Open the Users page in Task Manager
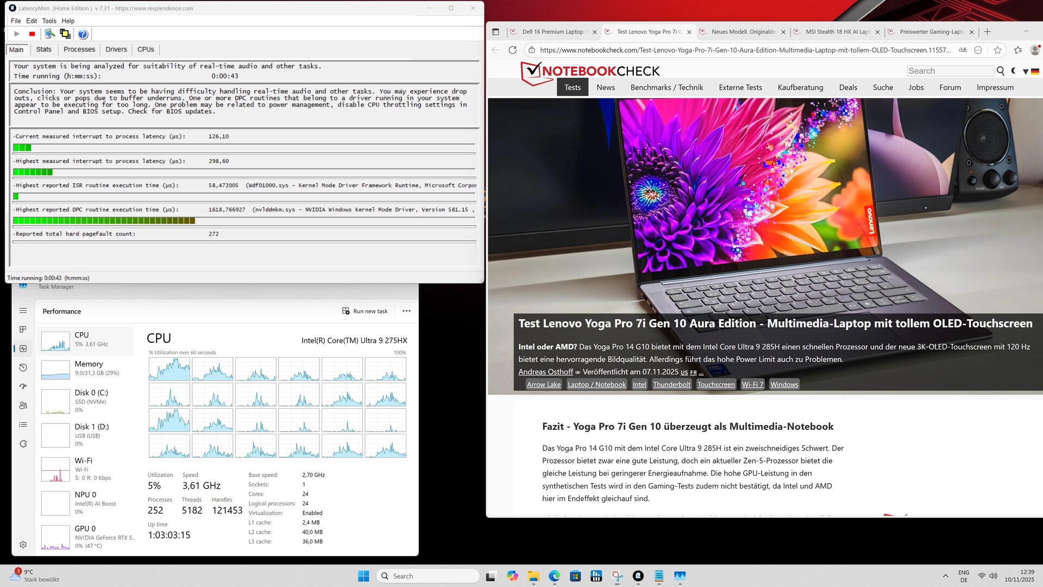The width and height of the screenshot is (1043, 587). [x=23, y=405]
